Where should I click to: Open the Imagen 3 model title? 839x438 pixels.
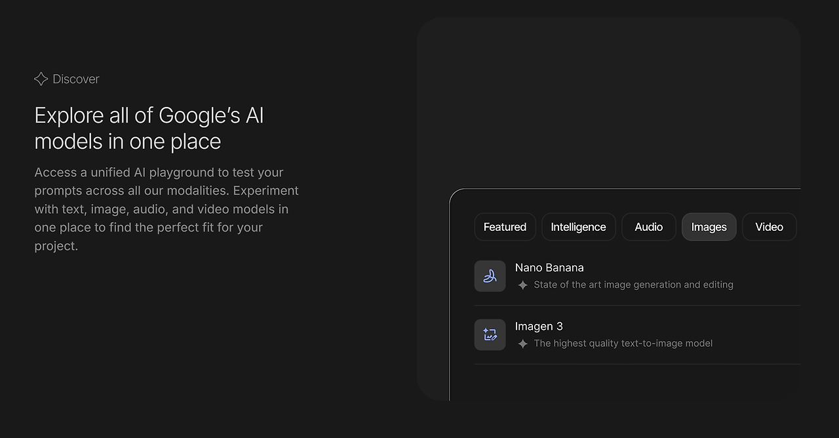click(539, 327)
